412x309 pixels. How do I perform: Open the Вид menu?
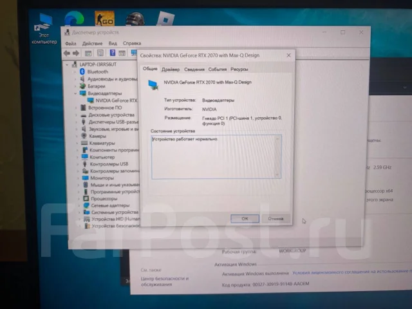coord(113,43)
